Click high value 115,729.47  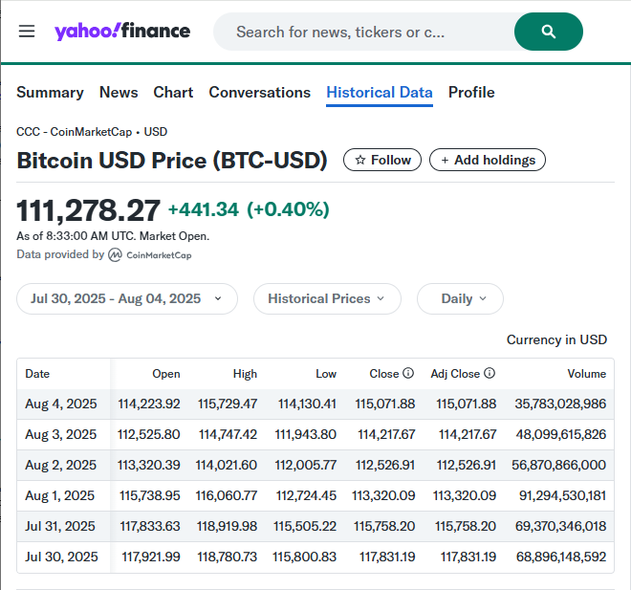pos(228,404)
